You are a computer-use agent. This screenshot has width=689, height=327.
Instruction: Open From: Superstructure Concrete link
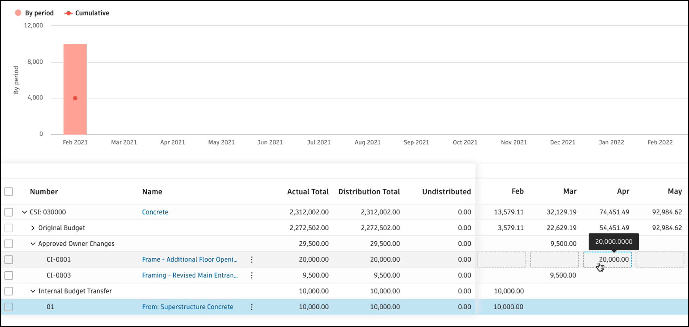coord(187,307)
